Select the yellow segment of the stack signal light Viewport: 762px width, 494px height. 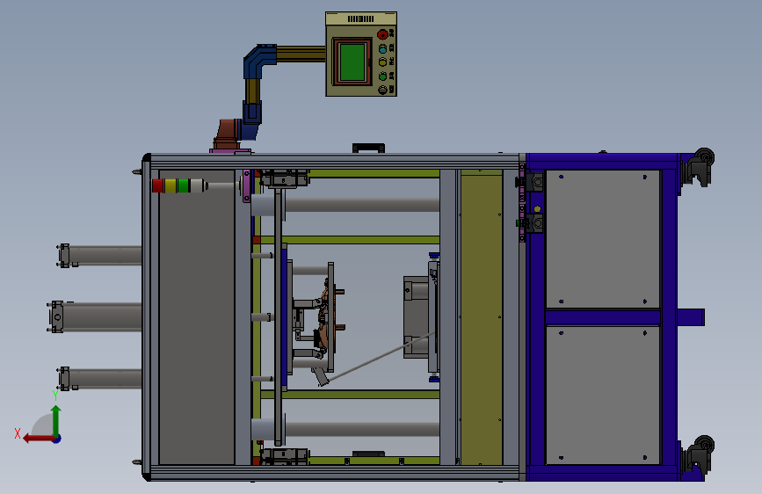click(x=171, y=185)
